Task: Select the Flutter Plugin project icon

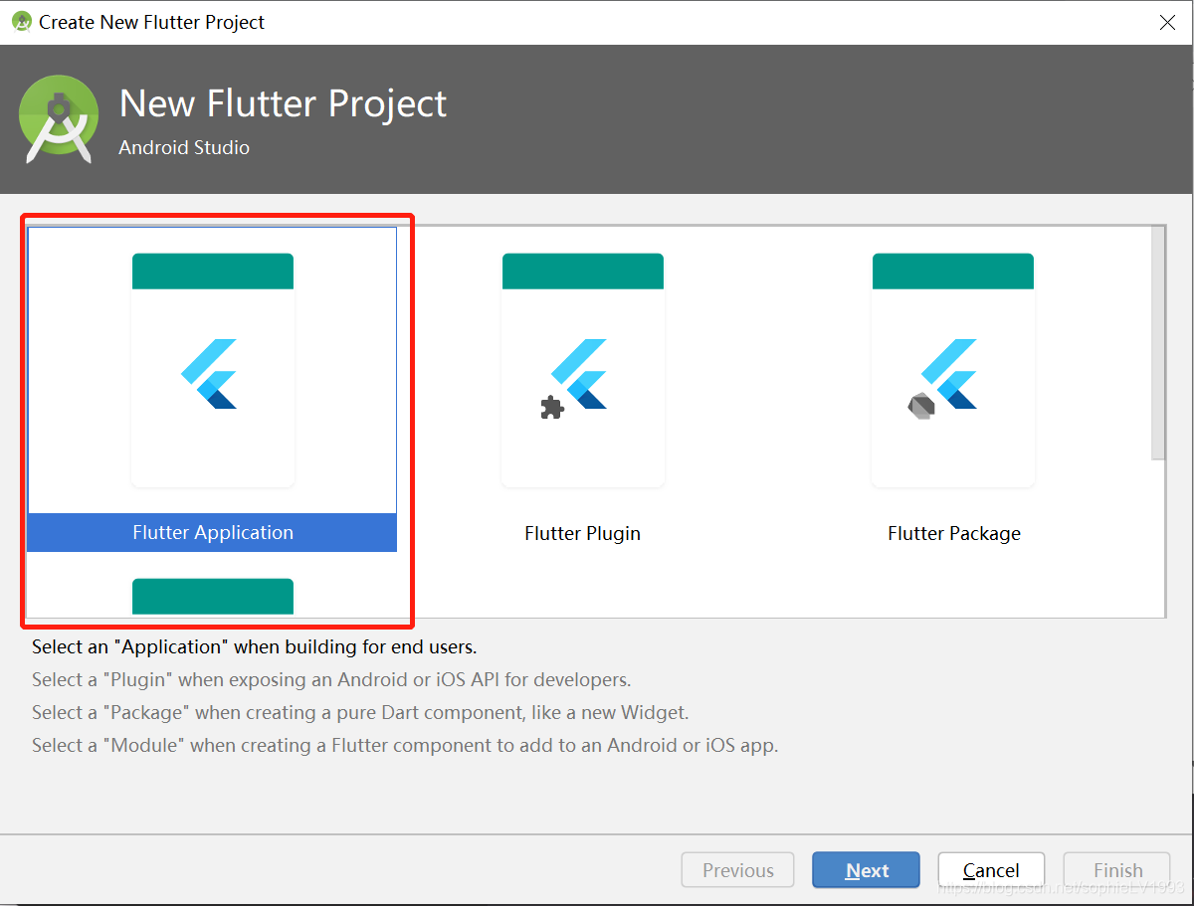Action: coord(583,370)
